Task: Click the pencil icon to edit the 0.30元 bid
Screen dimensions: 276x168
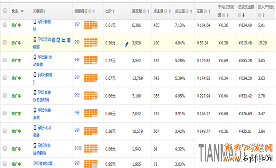Action: point(126,44)
